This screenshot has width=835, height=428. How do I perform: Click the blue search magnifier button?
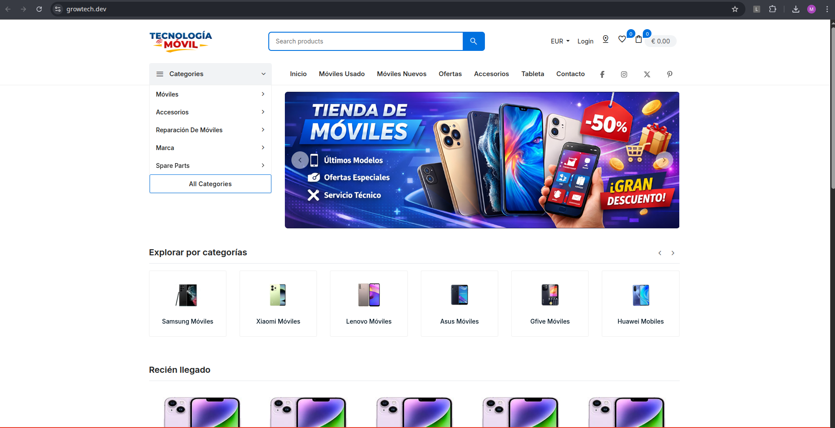tap(474, 41)
